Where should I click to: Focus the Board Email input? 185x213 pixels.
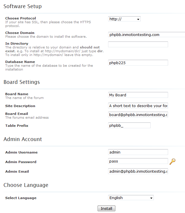coord(138,115)
